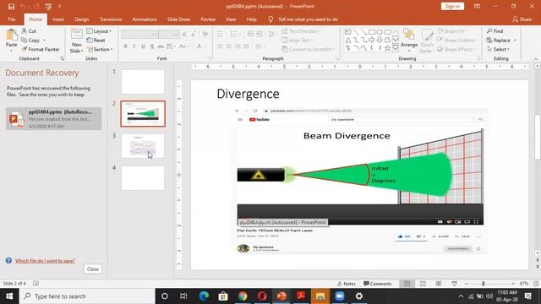
Task: Toggle Italic formatting
Action: pyautogui.click(x=134, y=46)
